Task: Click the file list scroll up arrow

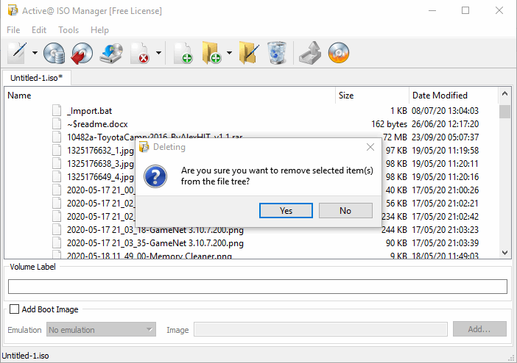Action: click(x=504, y=93)
